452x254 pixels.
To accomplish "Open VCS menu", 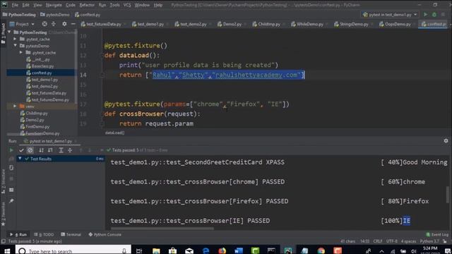I will coord(127,5).
